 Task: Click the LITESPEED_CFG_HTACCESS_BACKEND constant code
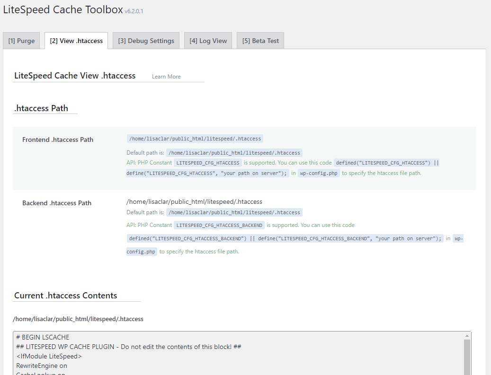coord(219,225)
